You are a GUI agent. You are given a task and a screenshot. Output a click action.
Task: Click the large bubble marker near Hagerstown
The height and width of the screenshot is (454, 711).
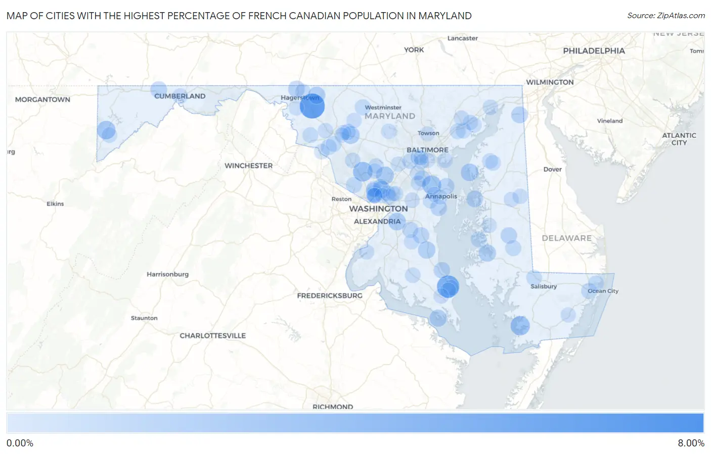tap(312, 107)
